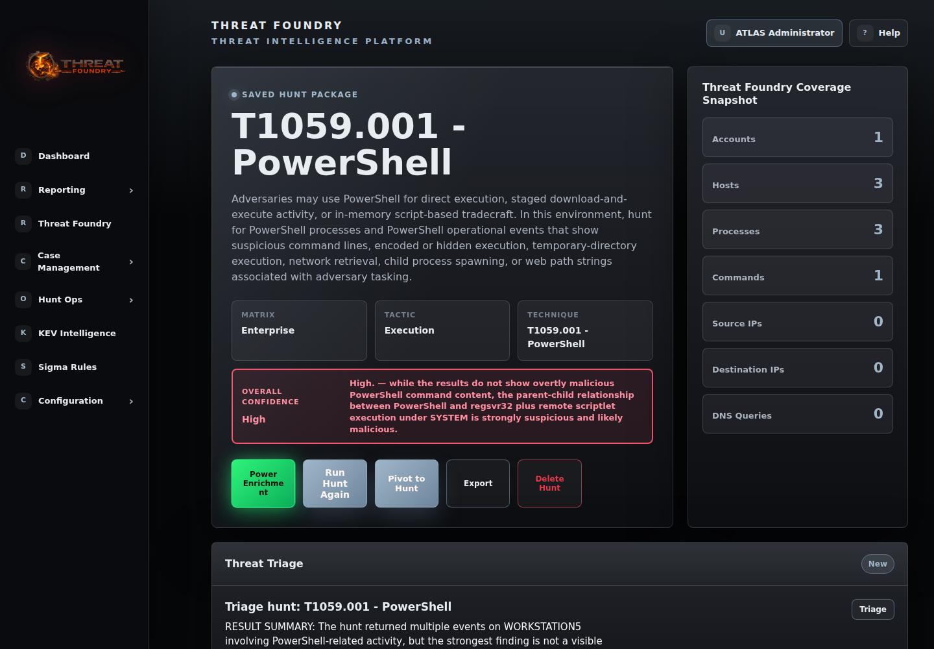Open KEV Intelligence page
This screenshot has width=934, height=649.
(x=75, y=333)
